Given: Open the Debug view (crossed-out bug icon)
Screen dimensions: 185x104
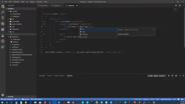Looking at the screenshot, I should 3,24.
